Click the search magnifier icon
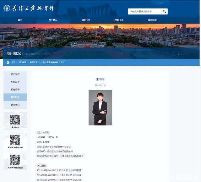Image resolution: width=201 pixels, height=182 pixels. (164, 11)
